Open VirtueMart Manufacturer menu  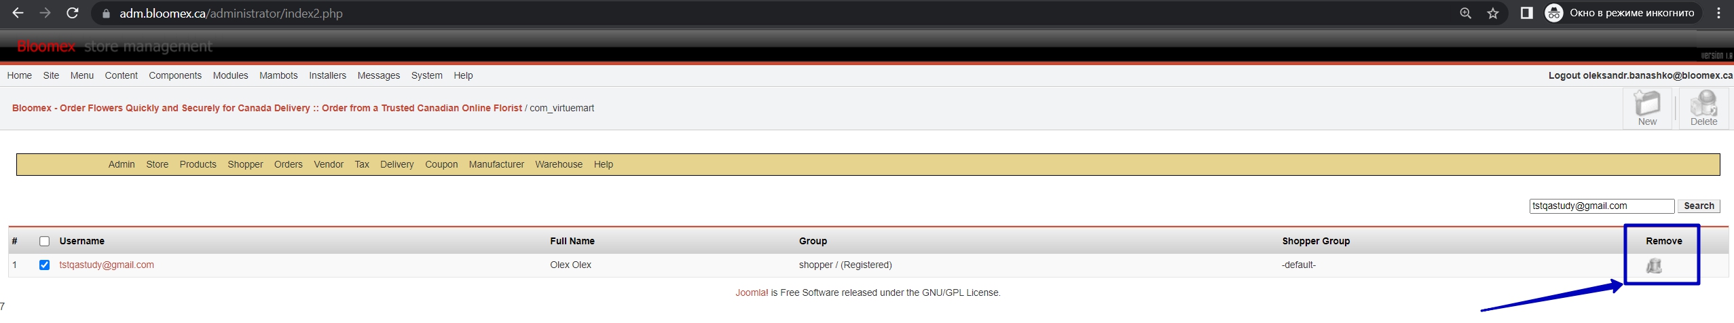point(496,164)
